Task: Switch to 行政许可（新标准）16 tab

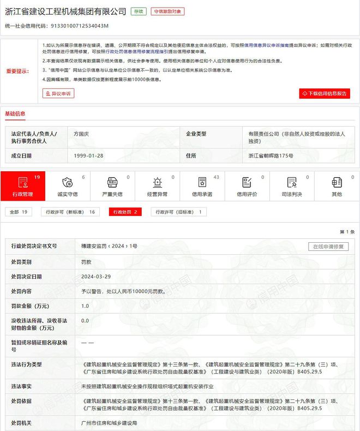Action: pyautogui.click(x=70, y=212)
